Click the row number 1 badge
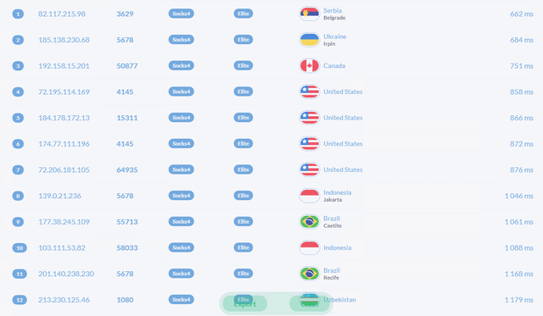Viewport: 543px width, 316px height. (x=18, y=14)
